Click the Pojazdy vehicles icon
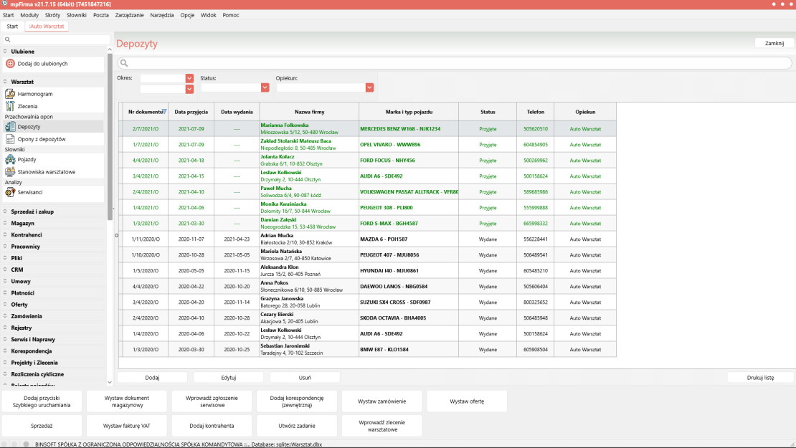The width and height of the screenshot is (796, 448). pyautogui.click(x=10, y=160)
